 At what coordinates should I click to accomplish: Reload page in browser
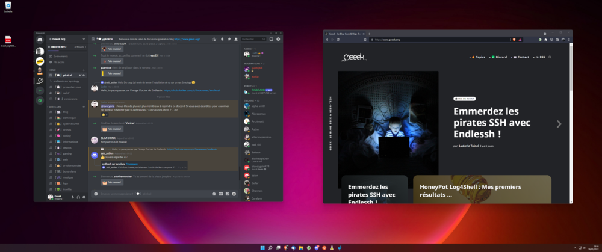coord(338,40)
